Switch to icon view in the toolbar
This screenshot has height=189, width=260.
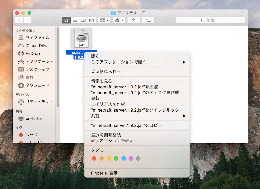(x=66, y=20)
